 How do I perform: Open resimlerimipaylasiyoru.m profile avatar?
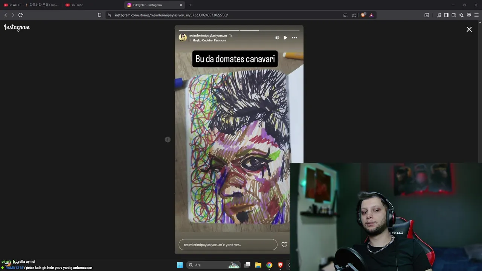(183, 37)
